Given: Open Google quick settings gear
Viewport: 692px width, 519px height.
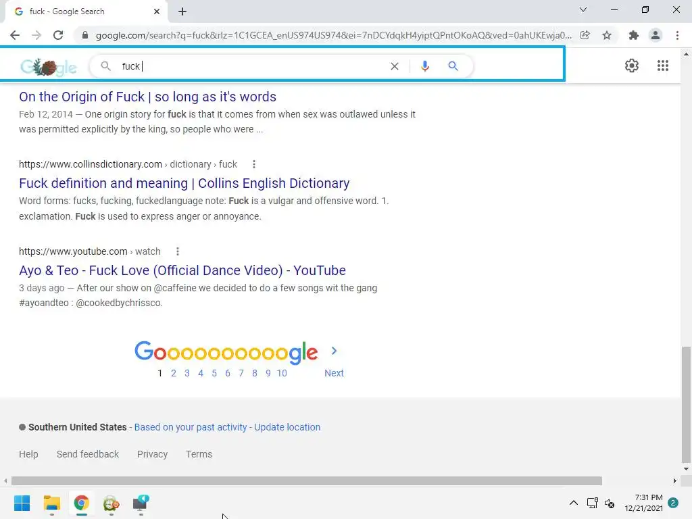Looking at the screenshot, I should (632, 66).
